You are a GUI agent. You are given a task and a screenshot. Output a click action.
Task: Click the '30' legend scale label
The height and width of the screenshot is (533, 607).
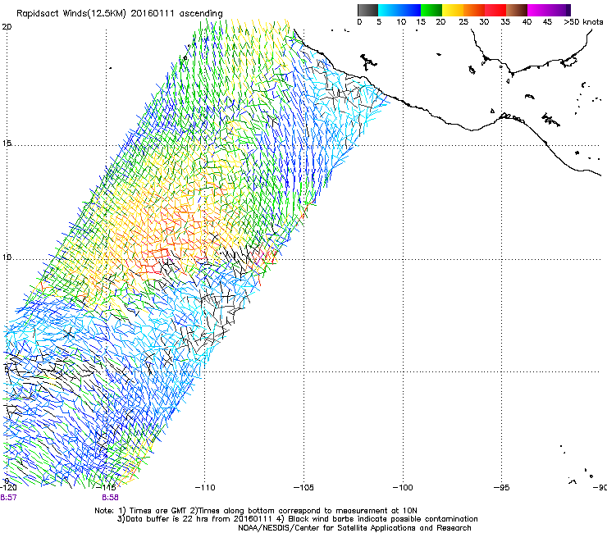(x=484, y=22)
